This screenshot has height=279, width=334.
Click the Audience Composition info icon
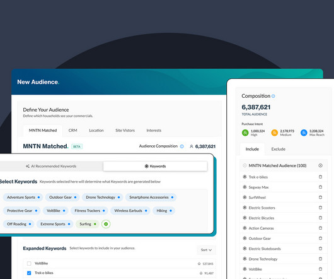[181, 146]
